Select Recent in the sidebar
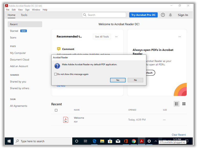This screenshot has width=198, height=149. 25,24
